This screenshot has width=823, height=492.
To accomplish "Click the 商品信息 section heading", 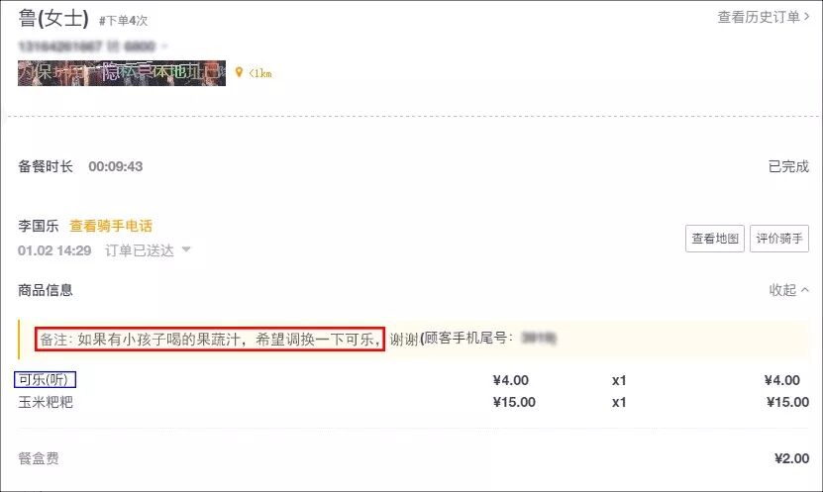I will [x=46, y=290].
